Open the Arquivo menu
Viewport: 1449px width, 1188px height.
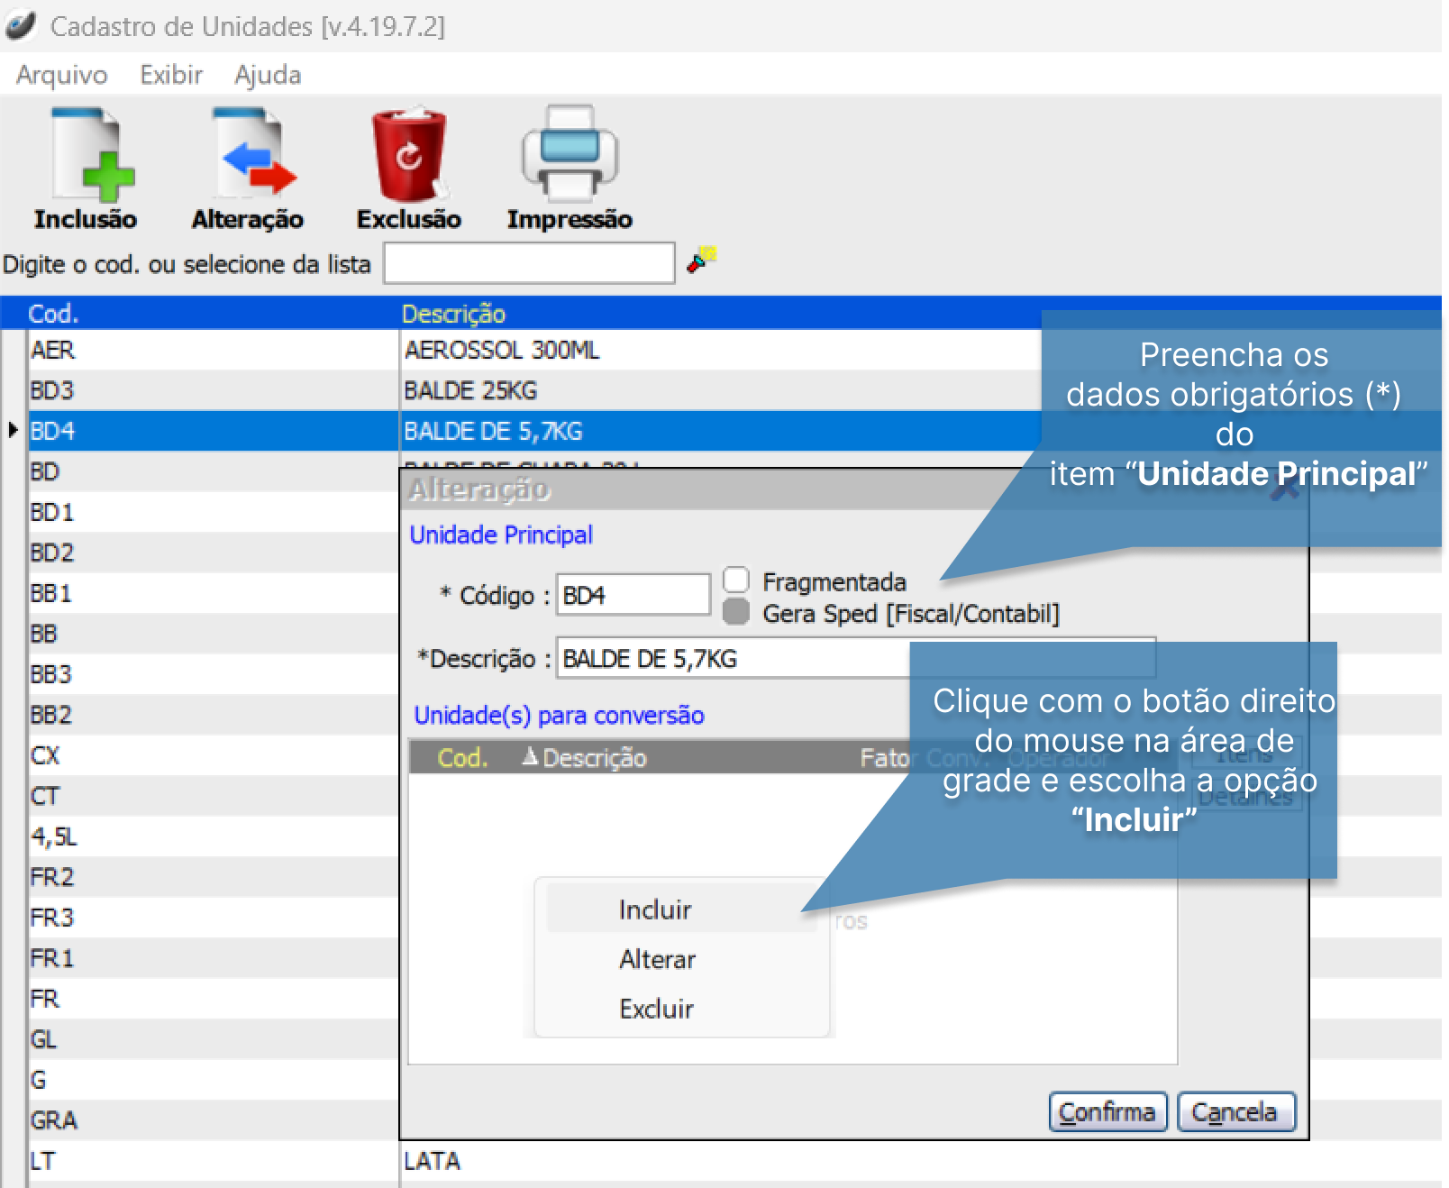61,75
